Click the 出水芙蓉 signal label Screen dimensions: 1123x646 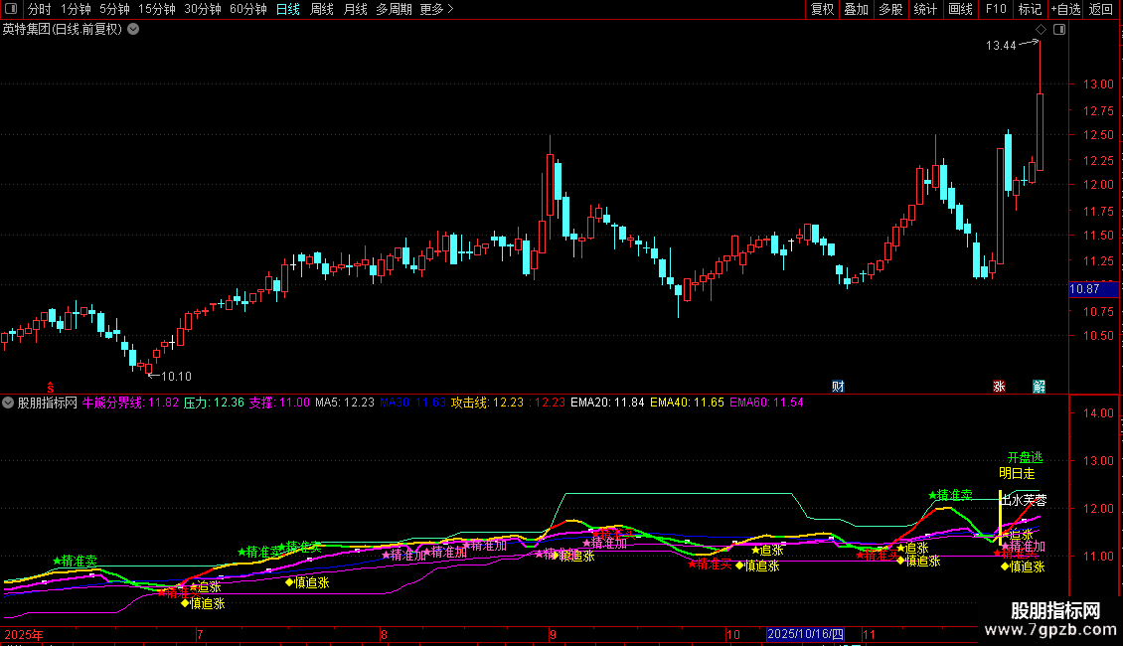click(1024, 500)
